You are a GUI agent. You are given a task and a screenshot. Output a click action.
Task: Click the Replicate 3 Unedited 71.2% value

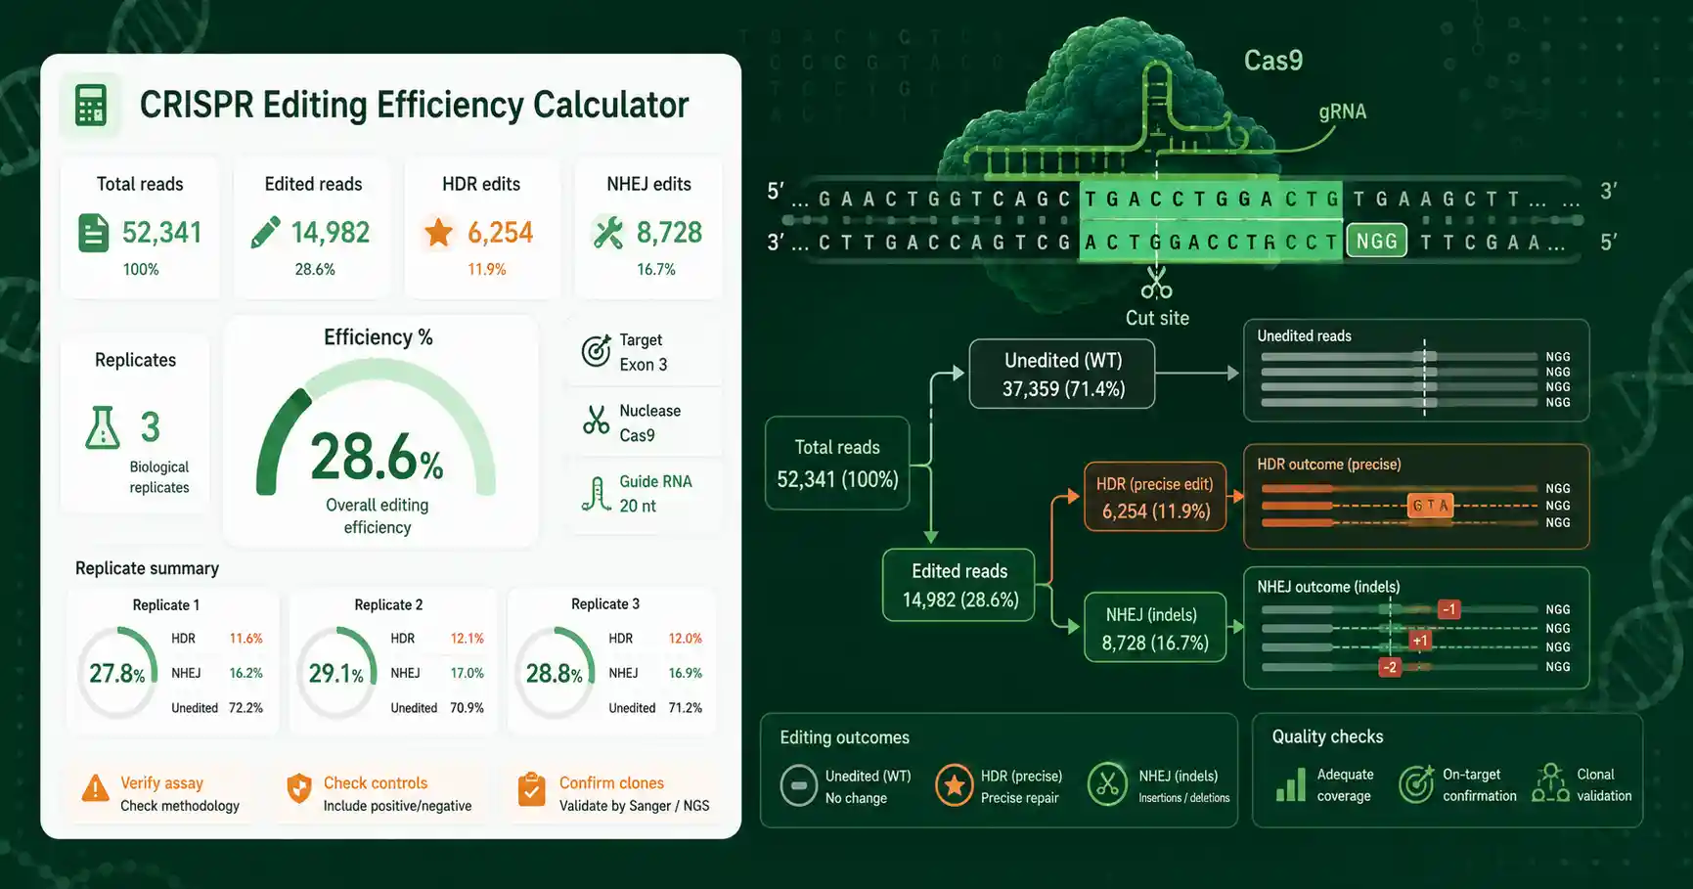[x=686, y=708]
